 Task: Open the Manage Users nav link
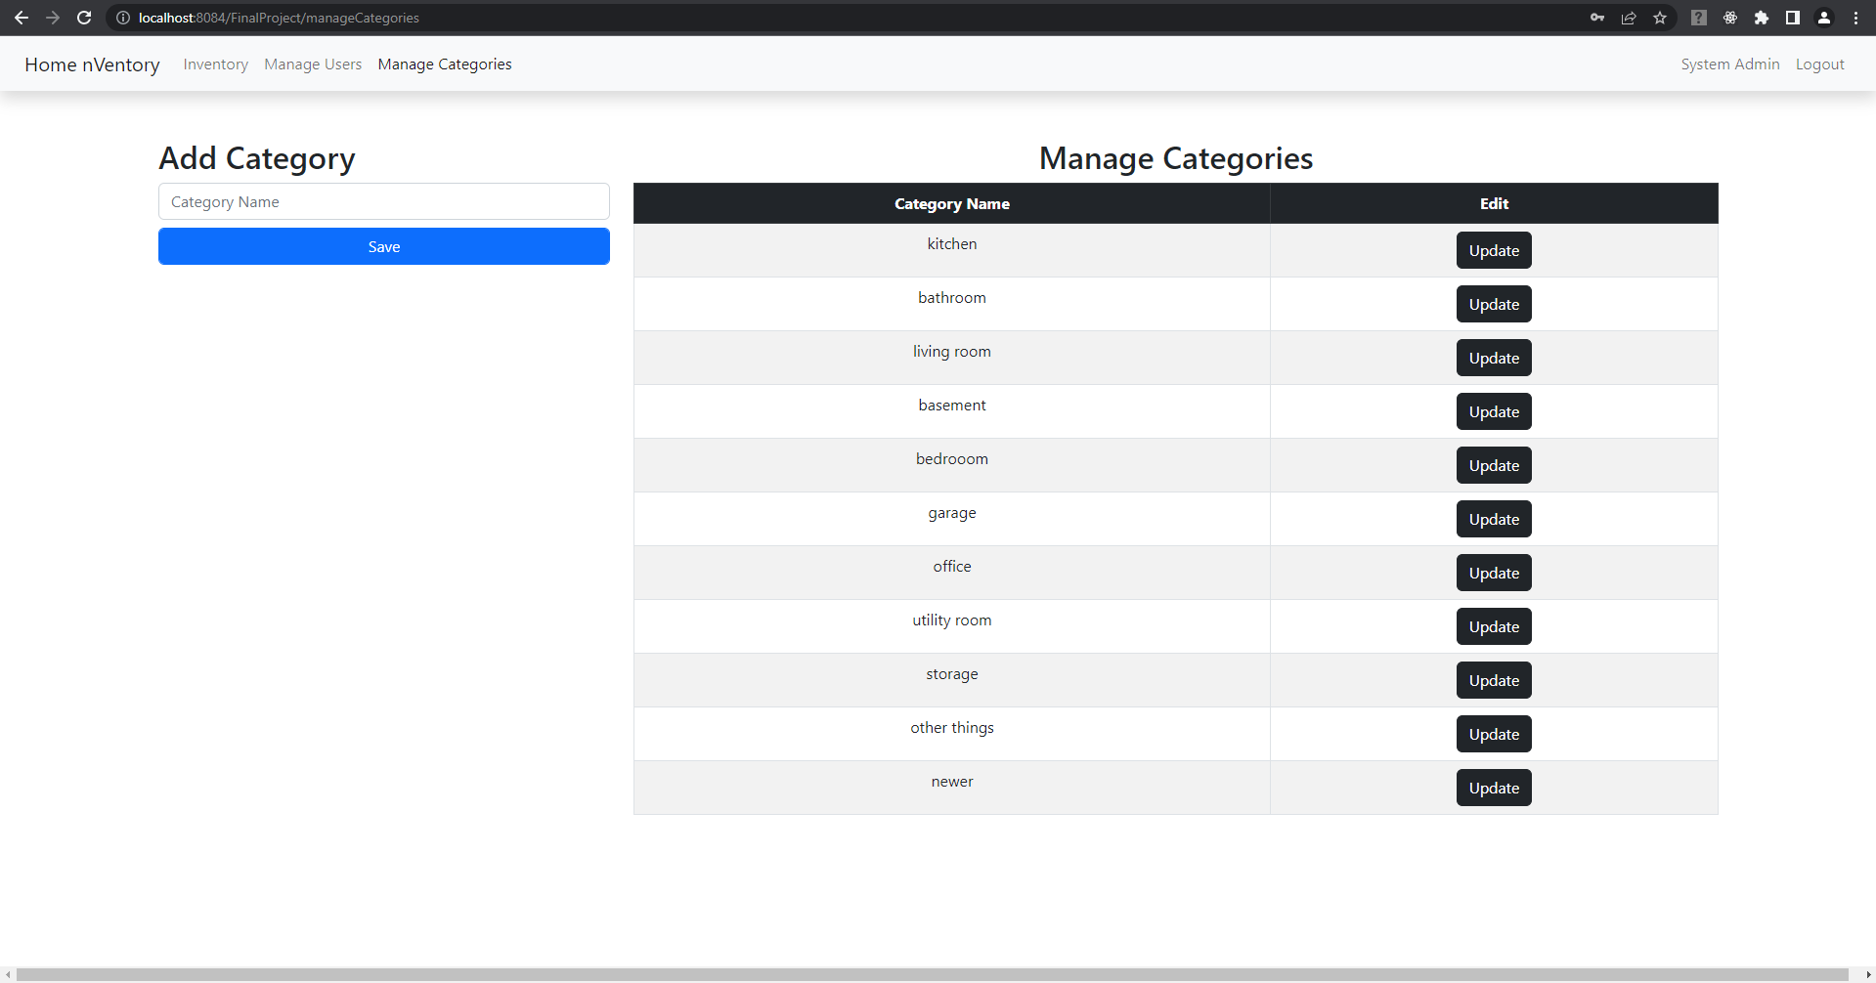[x=313, y=64]
